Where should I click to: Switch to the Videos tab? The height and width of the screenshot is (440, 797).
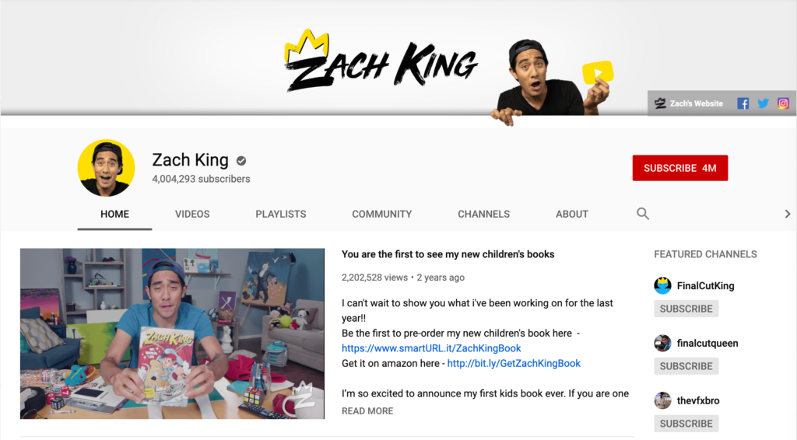192,214
